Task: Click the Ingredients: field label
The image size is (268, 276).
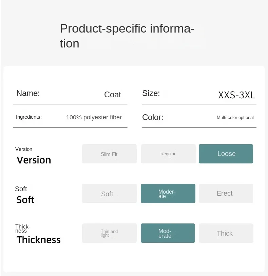Action: tap(29, 117)
